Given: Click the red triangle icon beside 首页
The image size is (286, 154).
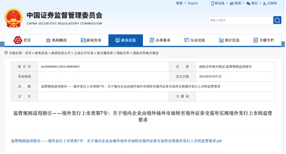Looking at the screenshot, I should 18,40.
